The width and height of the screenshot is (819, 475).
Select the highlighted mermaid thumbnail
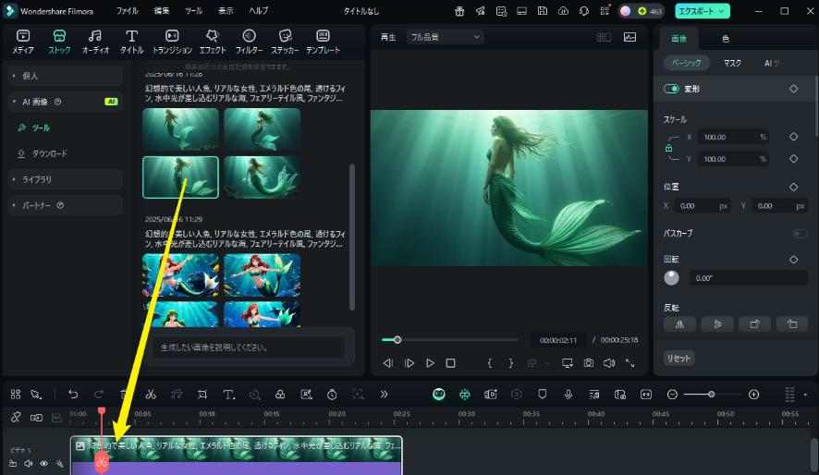click(x=181, y=177)
